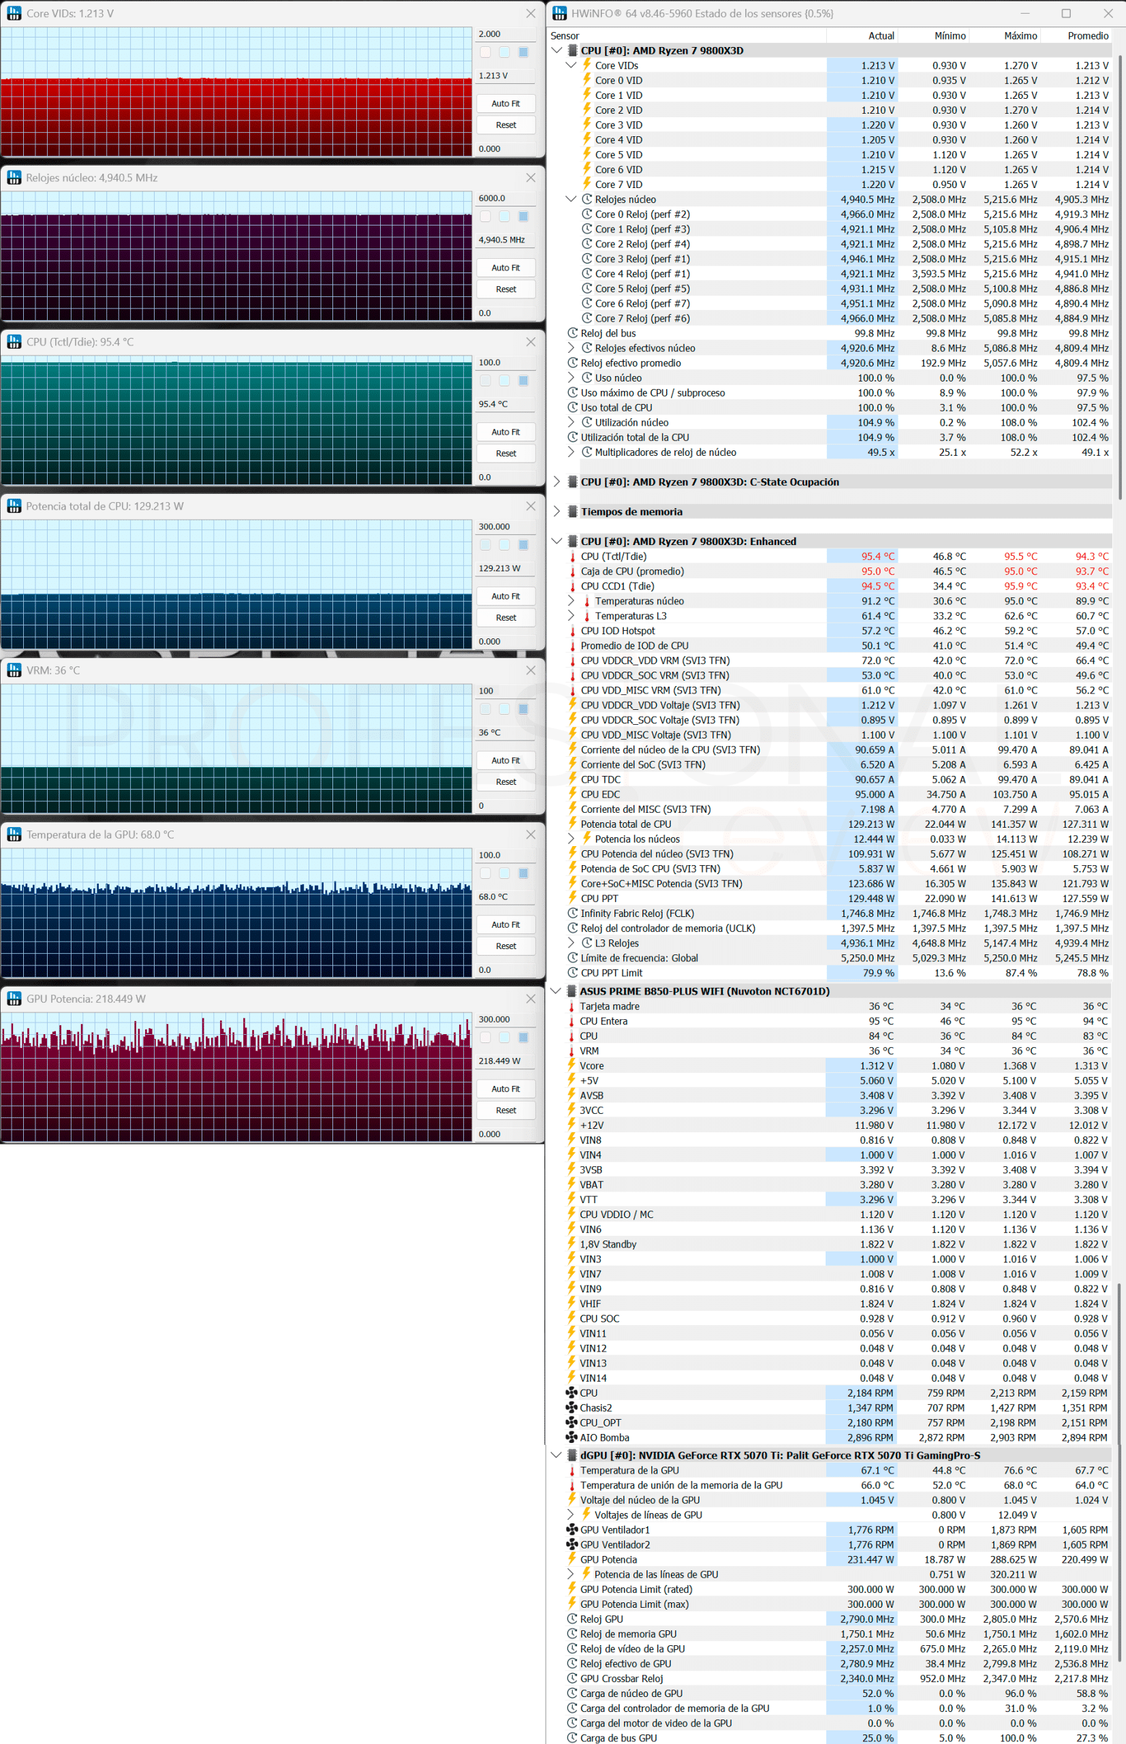Click the thermometer icon on CPU IOD Hotspot row
The image size is (1126, 1744).
coord(572,630)
